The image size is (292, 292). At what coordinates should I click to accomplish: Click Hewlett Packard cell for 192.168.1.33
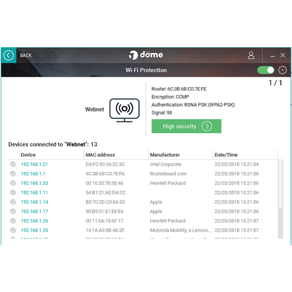tap(168, 183)
